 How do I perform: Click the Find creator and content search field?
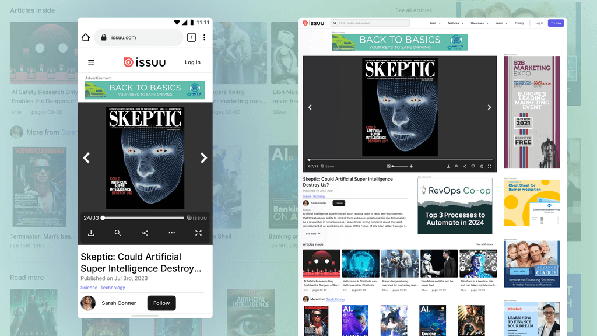[370, 23]
